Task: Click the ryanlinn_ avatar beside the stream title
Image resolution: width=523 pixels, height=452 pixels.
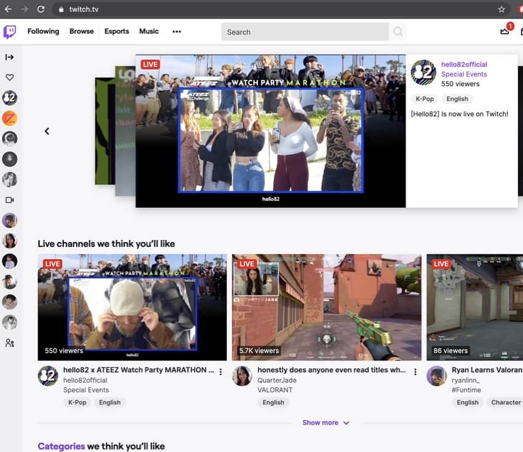Action: pyautogui.click(x=437, y=376)
